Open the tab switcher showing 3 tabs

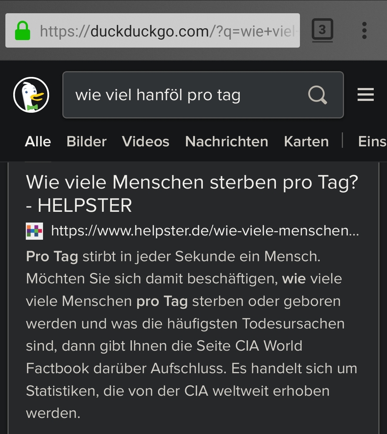click(322, 30)
